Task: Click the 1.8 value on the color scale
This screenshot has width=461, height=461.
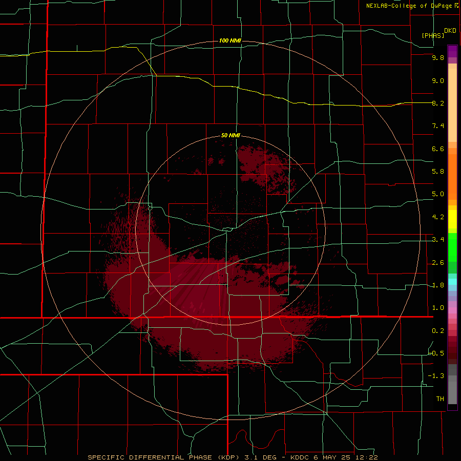Action: tap(438, 285)
